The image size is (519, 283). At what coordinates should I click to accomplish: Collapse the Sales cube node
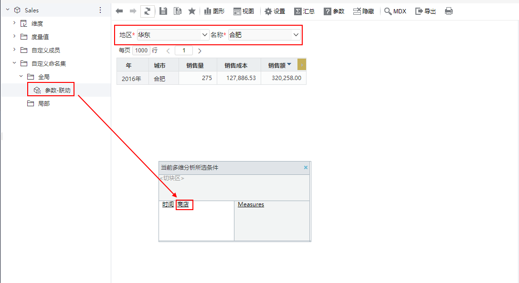coord(8,10)
